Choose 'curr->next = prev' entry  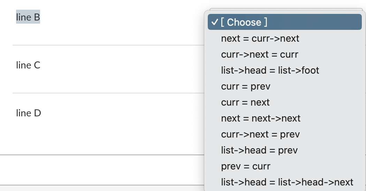(x=284, y=134)
